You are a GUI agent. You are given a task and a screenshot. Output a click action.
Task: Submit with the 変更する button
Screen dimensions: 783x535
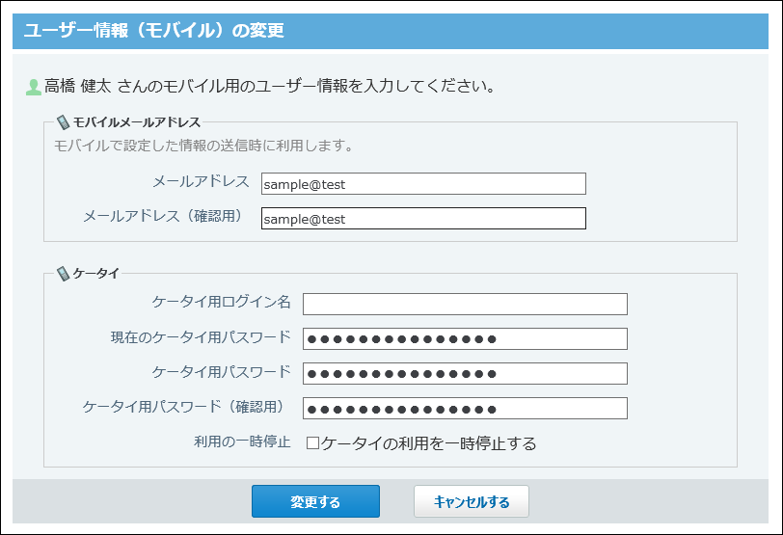point(315,501)
